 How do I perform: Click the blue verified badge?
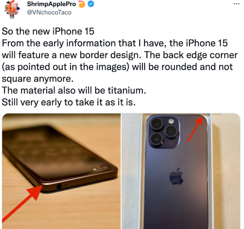tap(91, 4)
